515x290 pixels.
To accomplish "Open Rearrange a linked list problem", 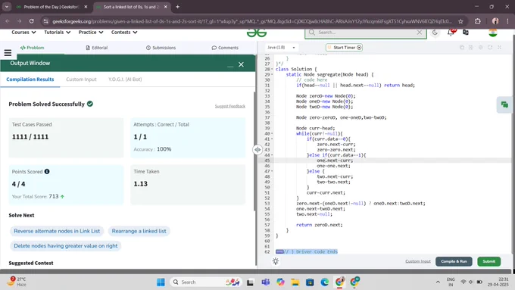I will tap(139, 231).
